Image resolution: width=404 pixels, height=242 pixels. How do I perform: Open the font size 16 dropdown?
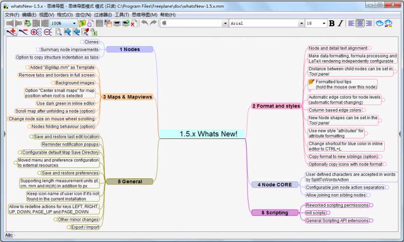pyautogui.click(x=324, y=23)
